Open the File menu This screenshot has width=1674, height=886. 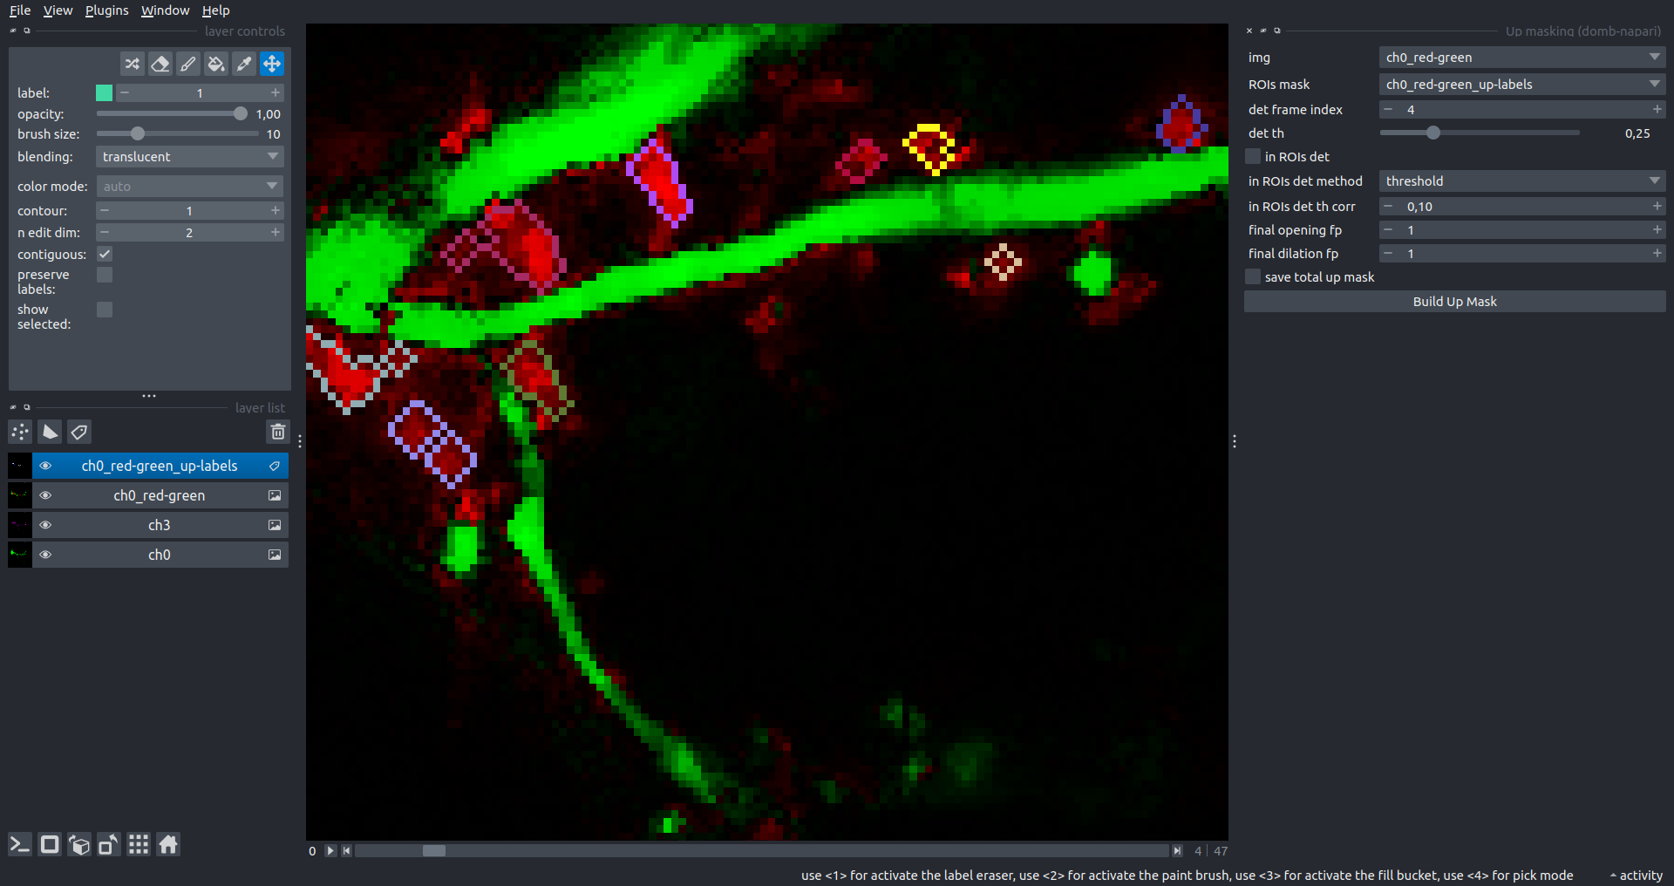pyautogui.click(x=20, y=10)
